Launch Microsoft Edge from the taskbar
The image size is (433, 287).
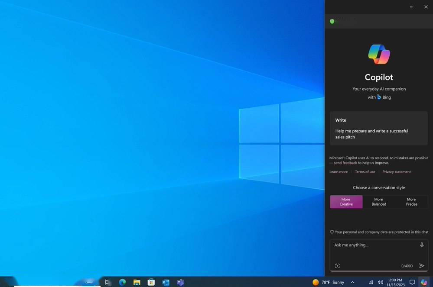[x=122, y=282]
